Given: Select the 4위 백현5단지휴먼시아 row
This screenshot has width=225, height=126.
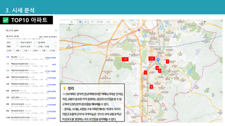Looking at the screenshot, I should [31, 78].
